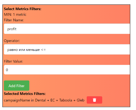This screenshot has width=136, height=110.
Task: Click the word Gleb in selected filter
Action: tap(81, 100)
